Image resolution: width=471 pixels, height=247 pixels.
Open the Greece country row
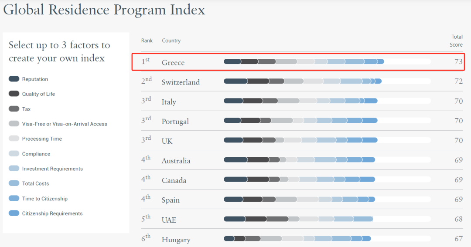click(x=302, y=61)
